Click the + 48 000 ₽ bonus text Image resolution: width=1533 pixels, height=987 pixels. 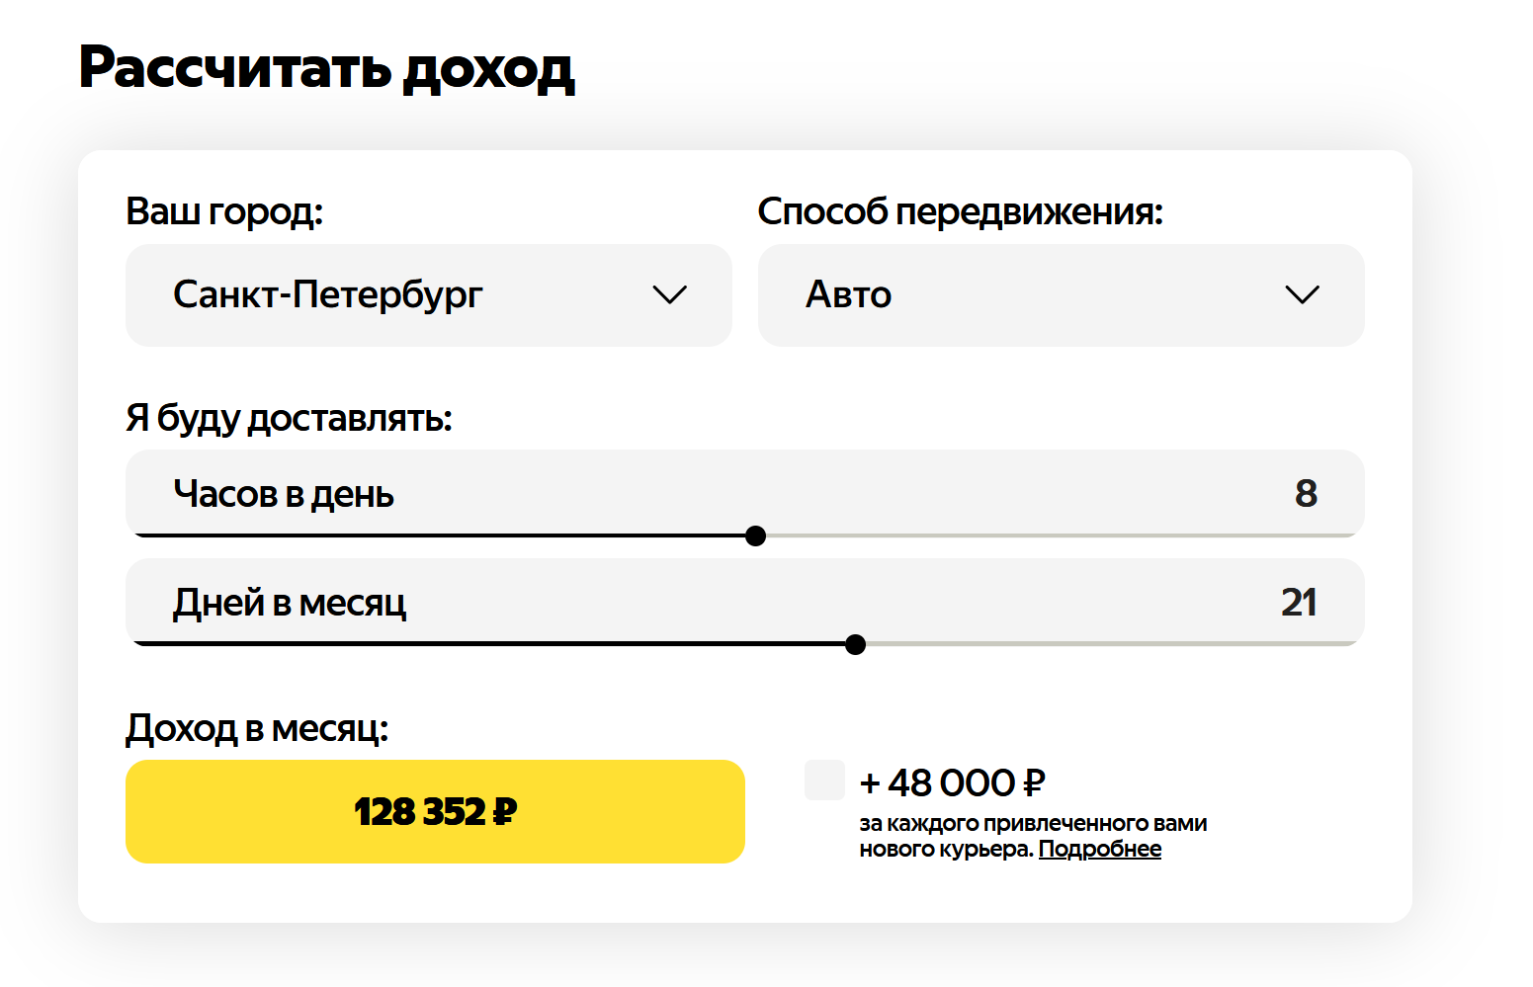pos(952,783)
